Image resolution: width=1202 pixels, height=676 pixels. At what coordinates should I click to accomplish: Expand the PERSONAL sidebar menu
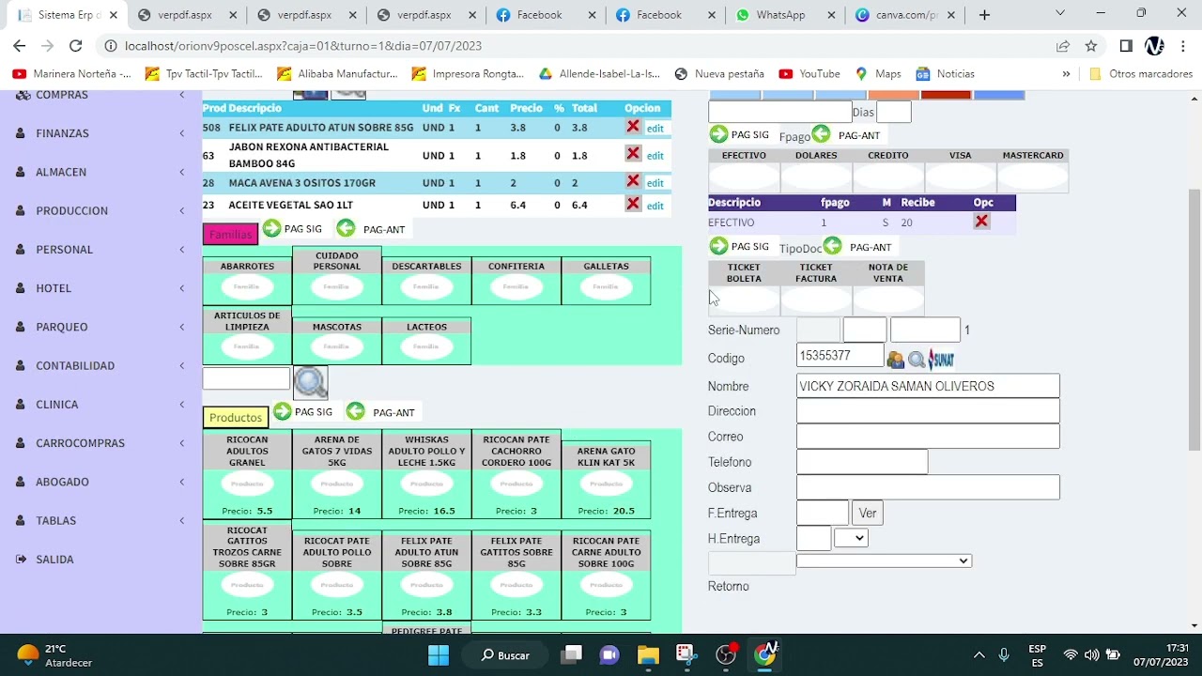[100, 249]
